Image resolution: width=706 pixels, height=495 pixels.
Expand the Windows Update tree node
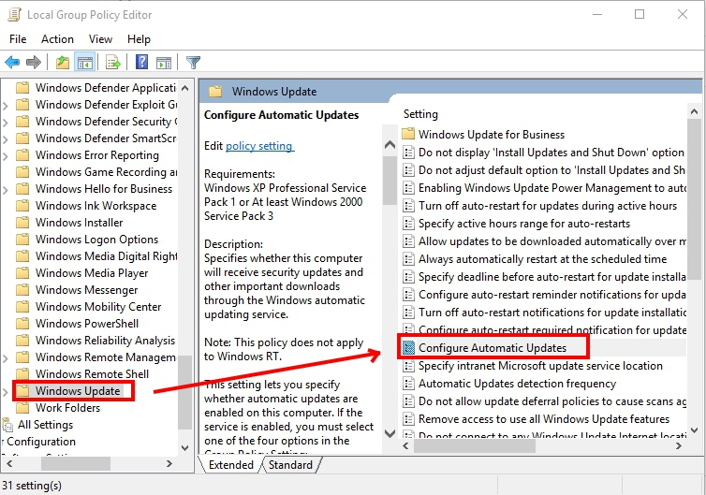[5, 391]
